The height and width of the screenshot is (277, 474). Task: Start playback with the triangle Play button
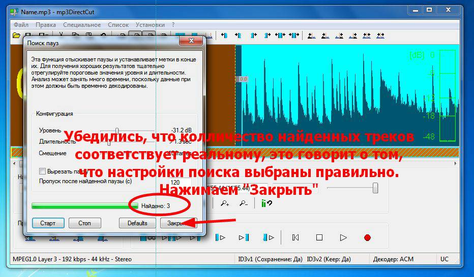(x=343, y=237)
